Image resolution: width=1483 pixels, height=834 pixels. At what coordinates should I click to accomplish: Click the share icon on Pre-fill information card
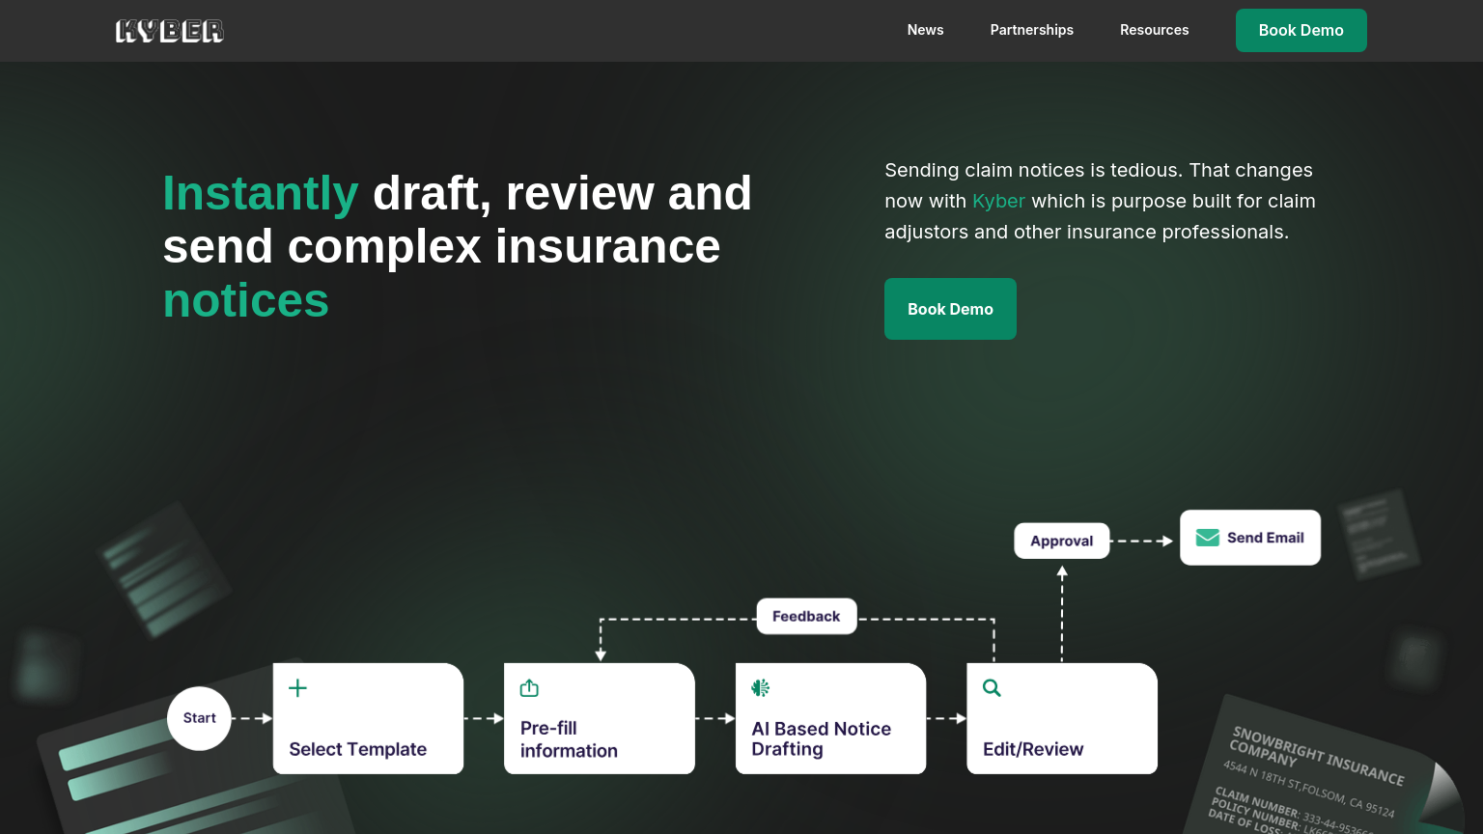tap(529, 688)
